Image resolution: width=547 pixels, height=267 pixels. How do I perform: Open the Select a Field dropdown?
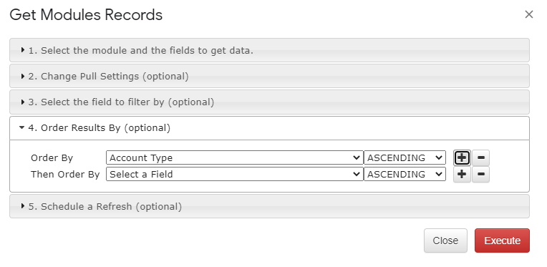pos(234,174)
